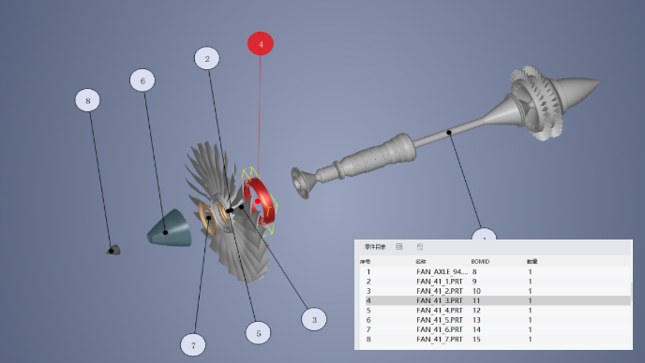Select the FAN_41_1.PRT row
The height and width of the screenshot is (363, 645).
click(x=495, y=282)
